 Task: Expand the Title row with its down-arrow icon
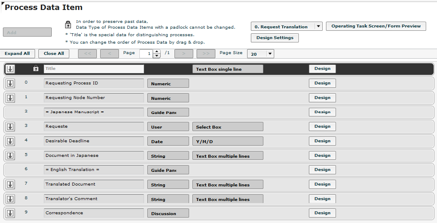[10, 69]
